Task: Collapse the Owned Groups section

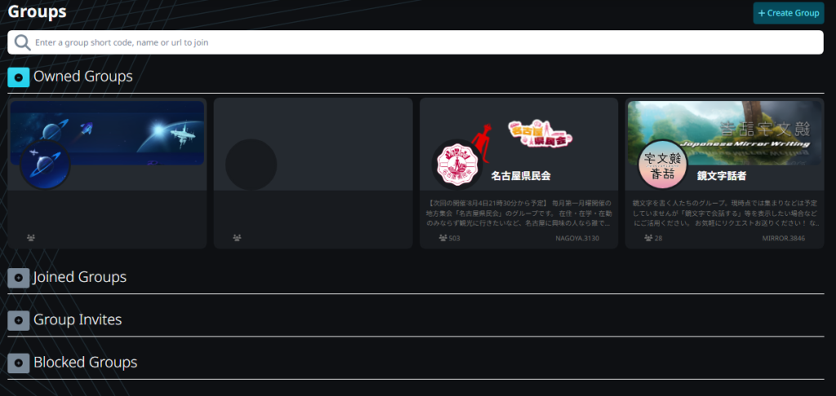Action: click(x=19, y=77)
